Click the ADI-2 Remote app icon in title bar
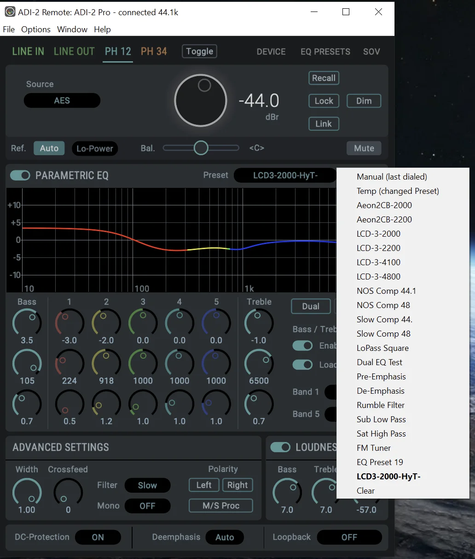 pos(10,12)
